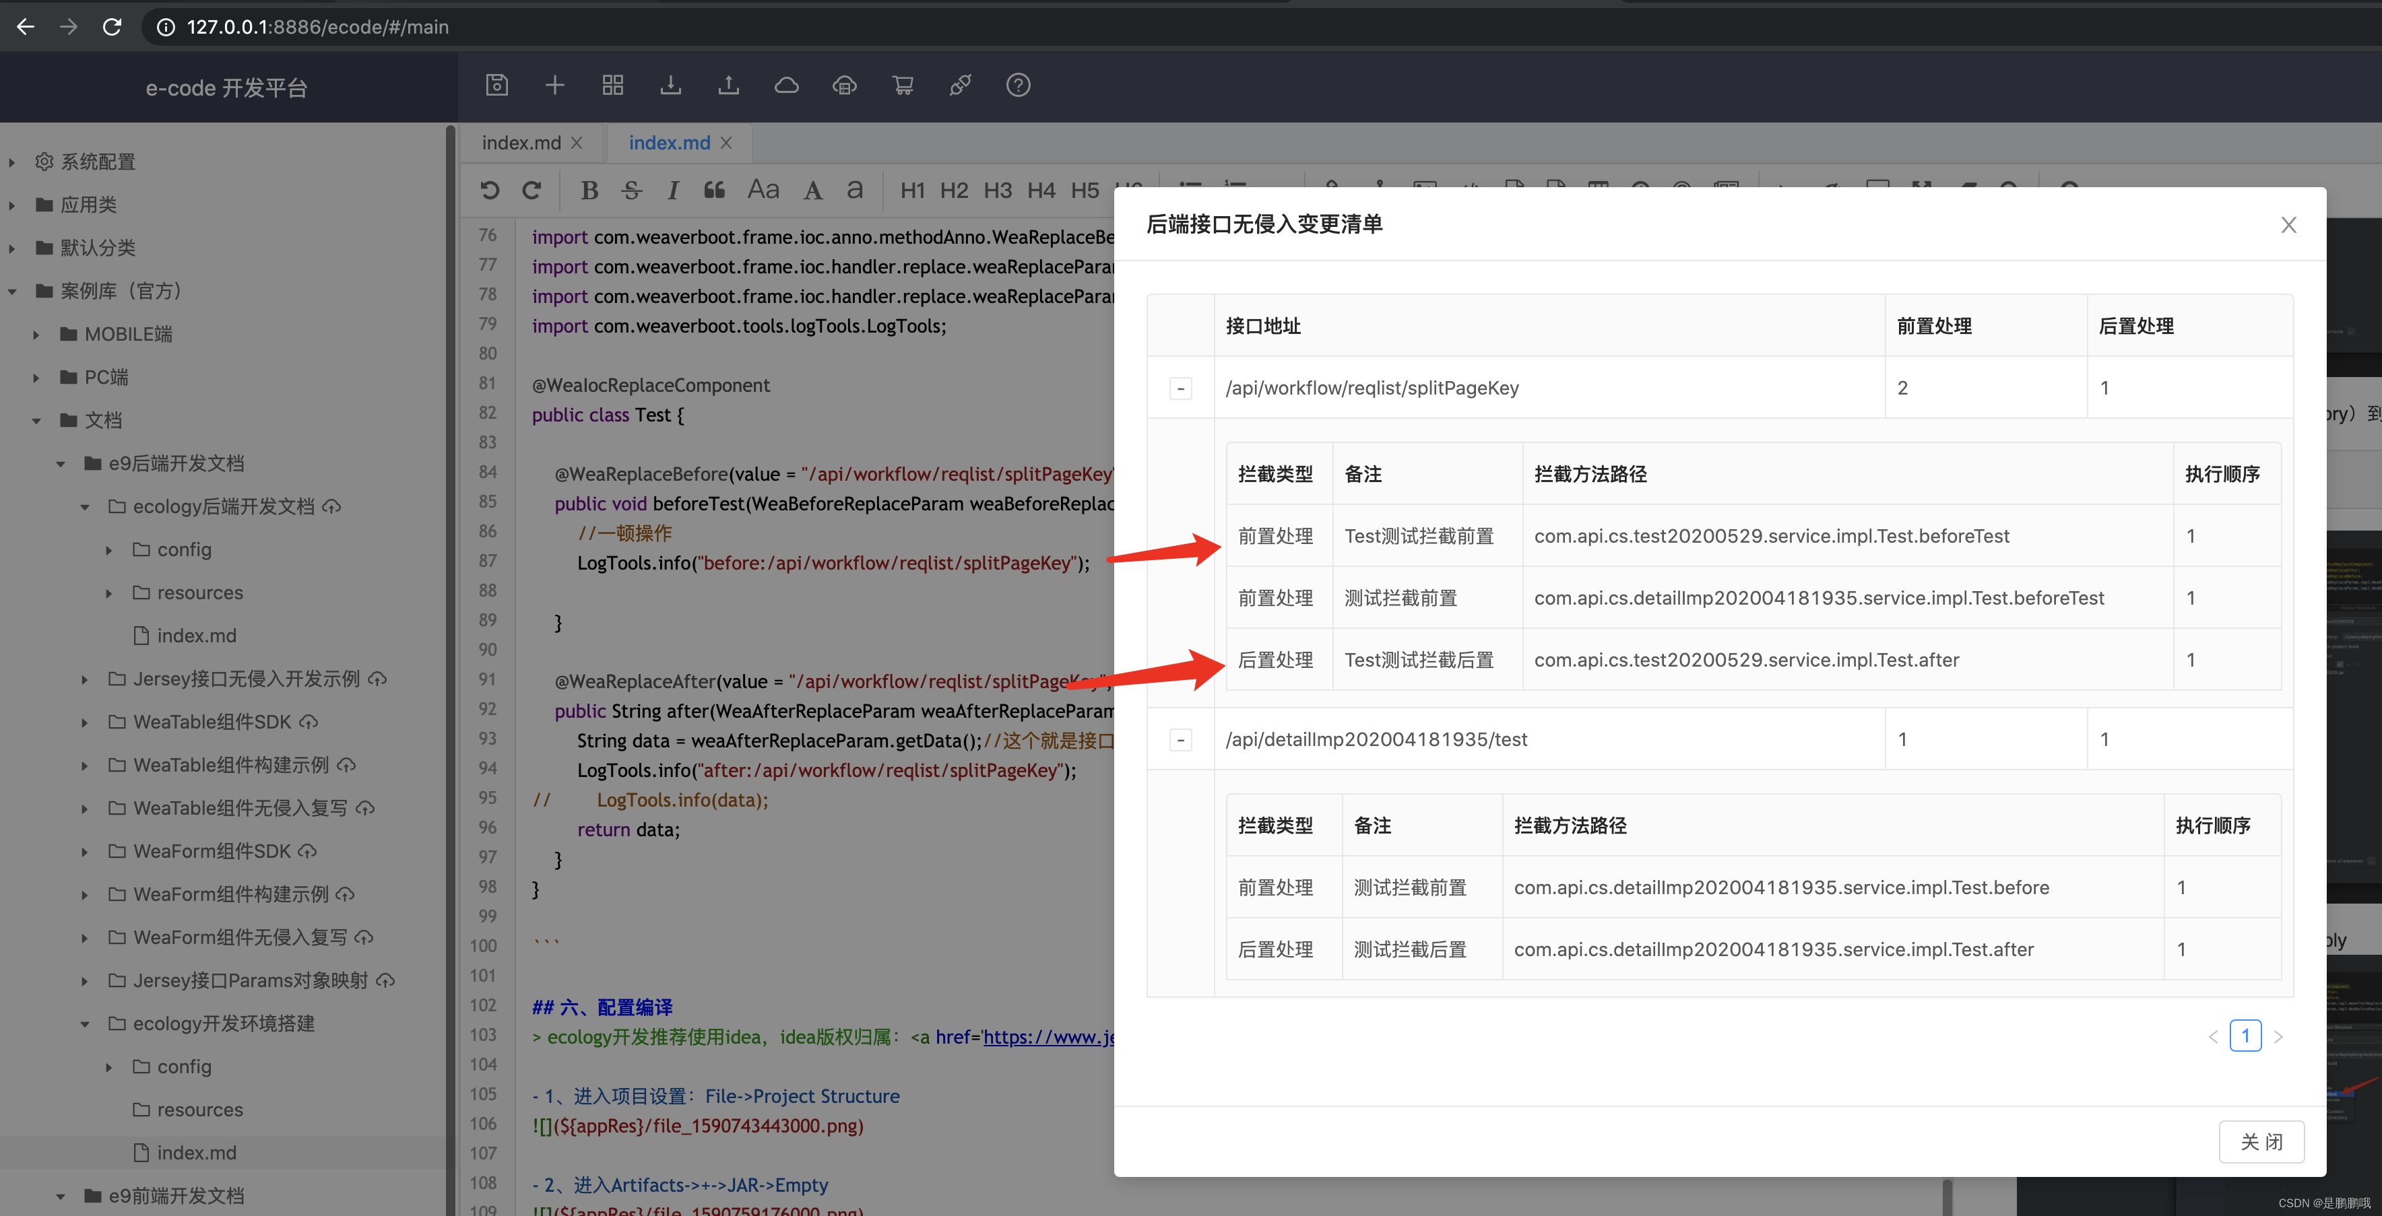
Task: Select the quote block icon in toolbar
Action: 714,189
